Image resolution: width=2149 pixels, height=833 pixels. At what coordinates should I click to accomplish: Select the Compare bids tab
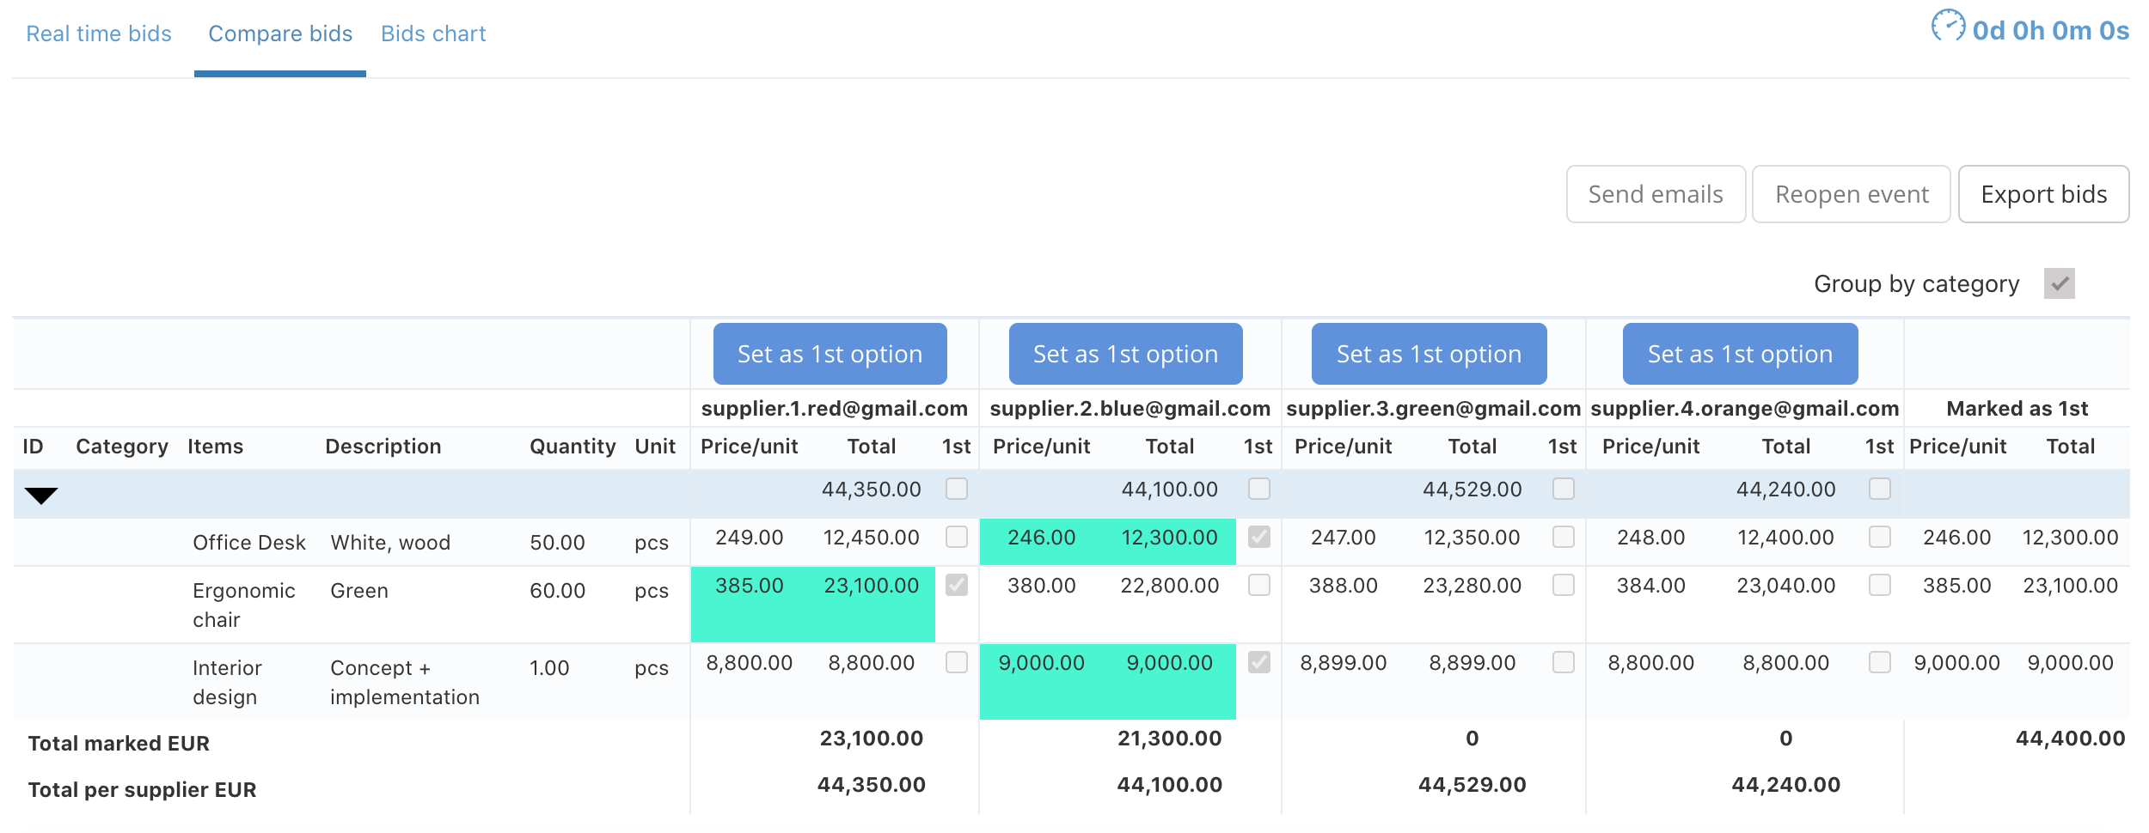point(280,33)
